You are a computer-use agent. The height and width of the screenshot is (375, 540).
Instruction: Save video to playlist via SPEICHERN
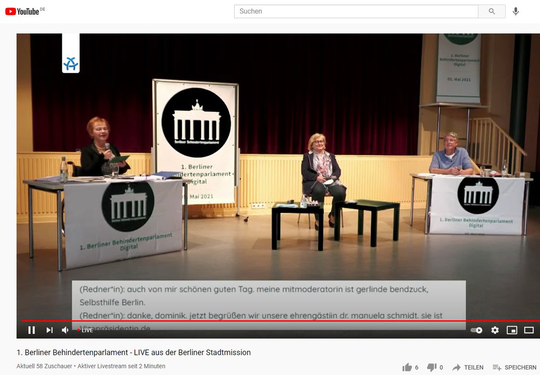[x=514, y=367]
